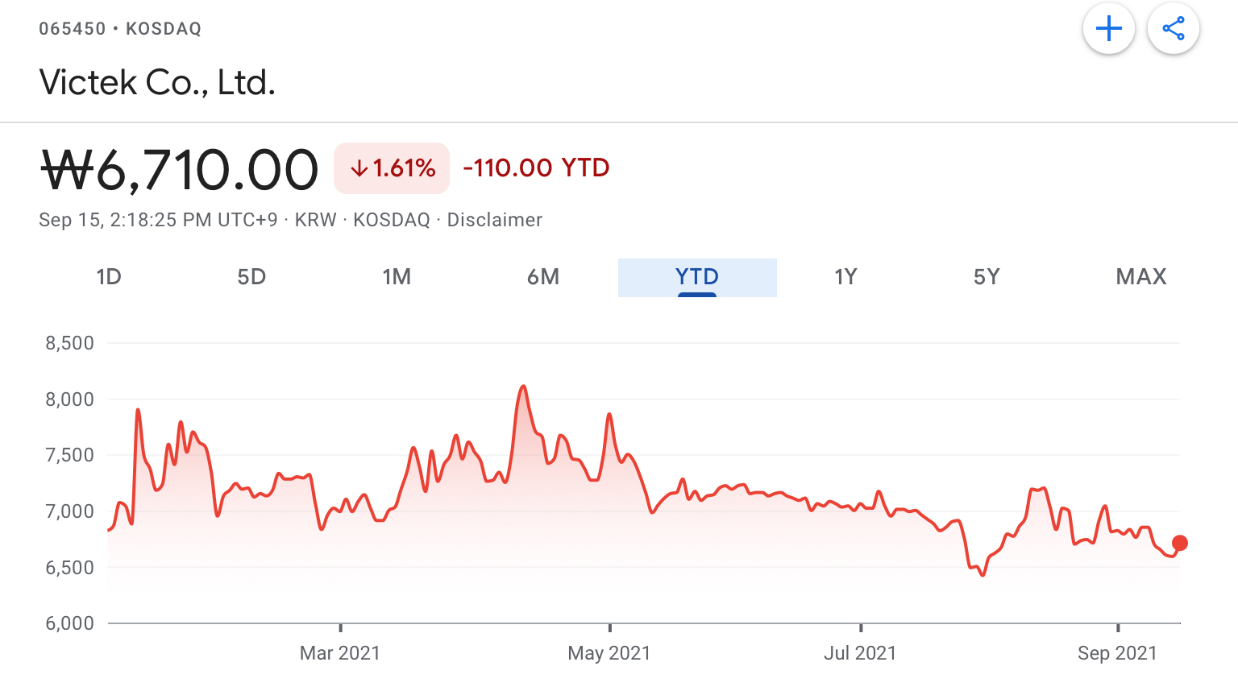Select the YTD range tab

(x=697, y=277)
